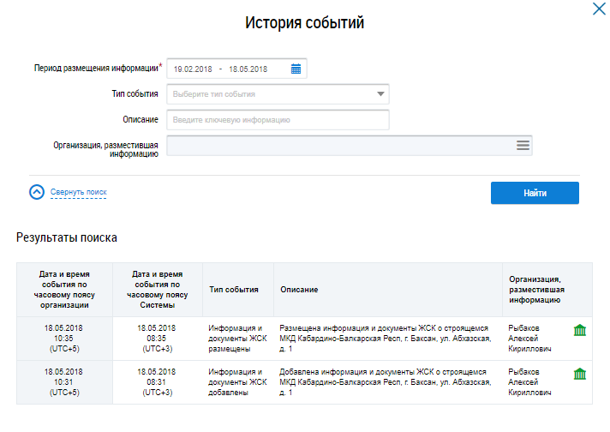
Task: Click the organization time zone date column header
Action: [64, 290]
